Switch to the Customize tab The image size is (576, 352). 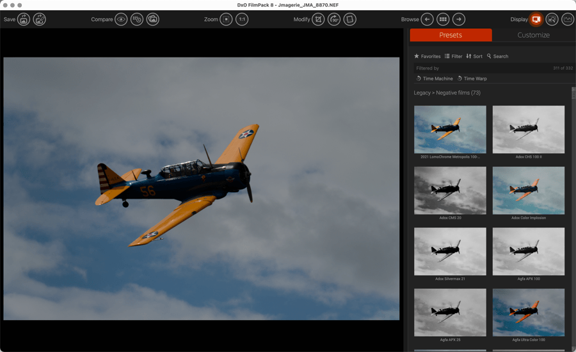click(533, 35)
